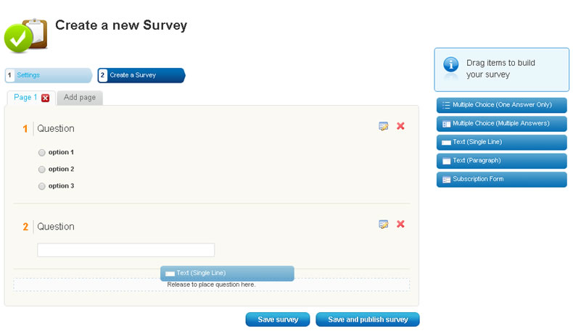Pick the option 3 radio button
Viewport: 573px width, 336px height.
[41, 186]
